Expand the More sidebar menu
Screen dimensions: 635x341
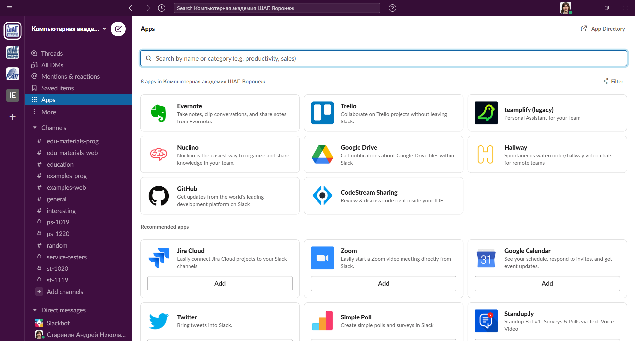pyautogui.click(x=78, y=112)
